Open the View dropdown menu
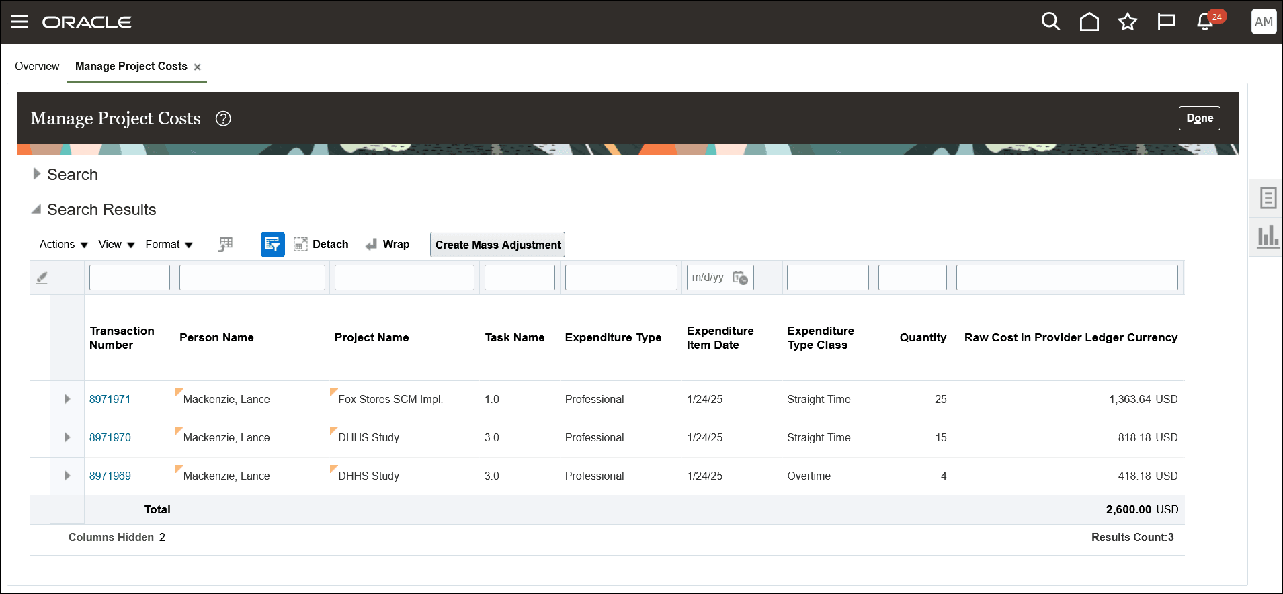The height and width of the screenshot is (594, 1283). pyautogui.click(x=116, y=245)
